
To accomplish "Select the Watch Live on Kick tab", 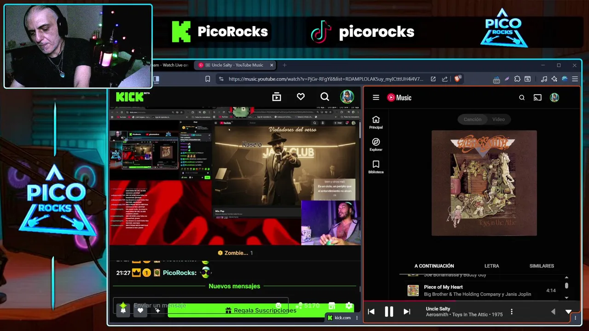I will click(x=171, y=65).
